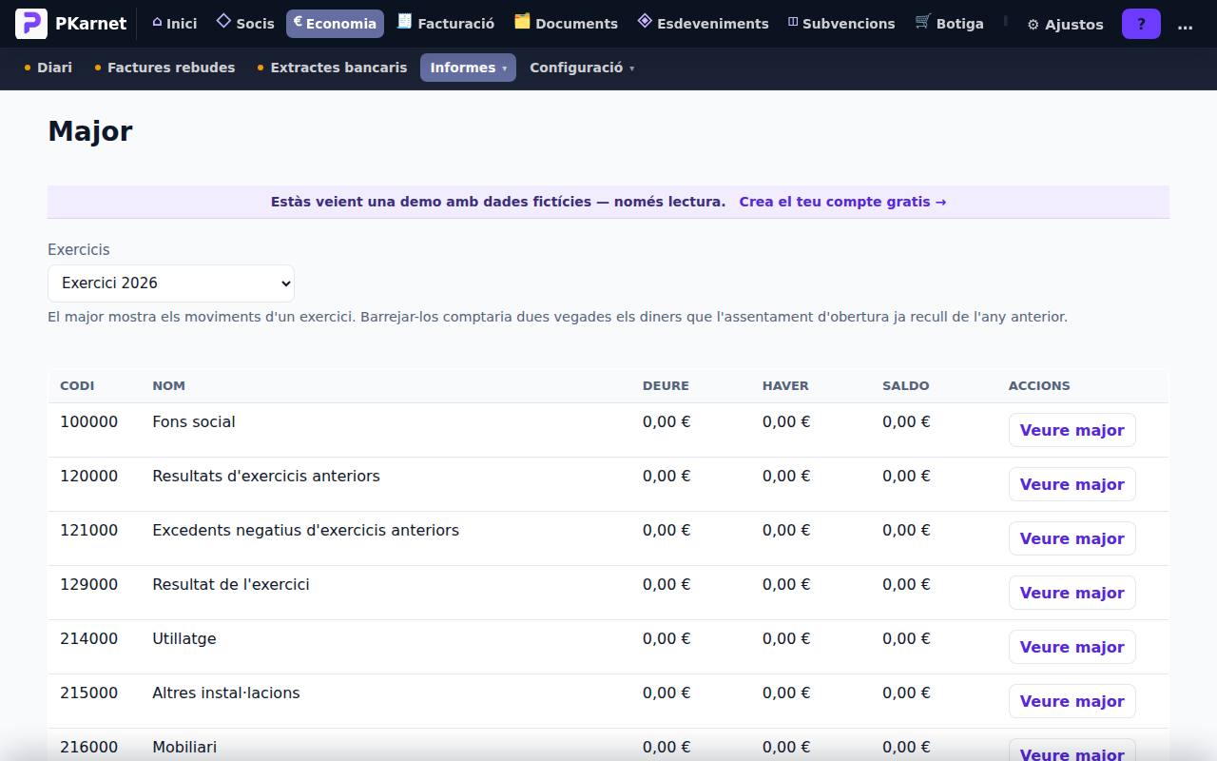Click the DEURE column header

[666, 385]
